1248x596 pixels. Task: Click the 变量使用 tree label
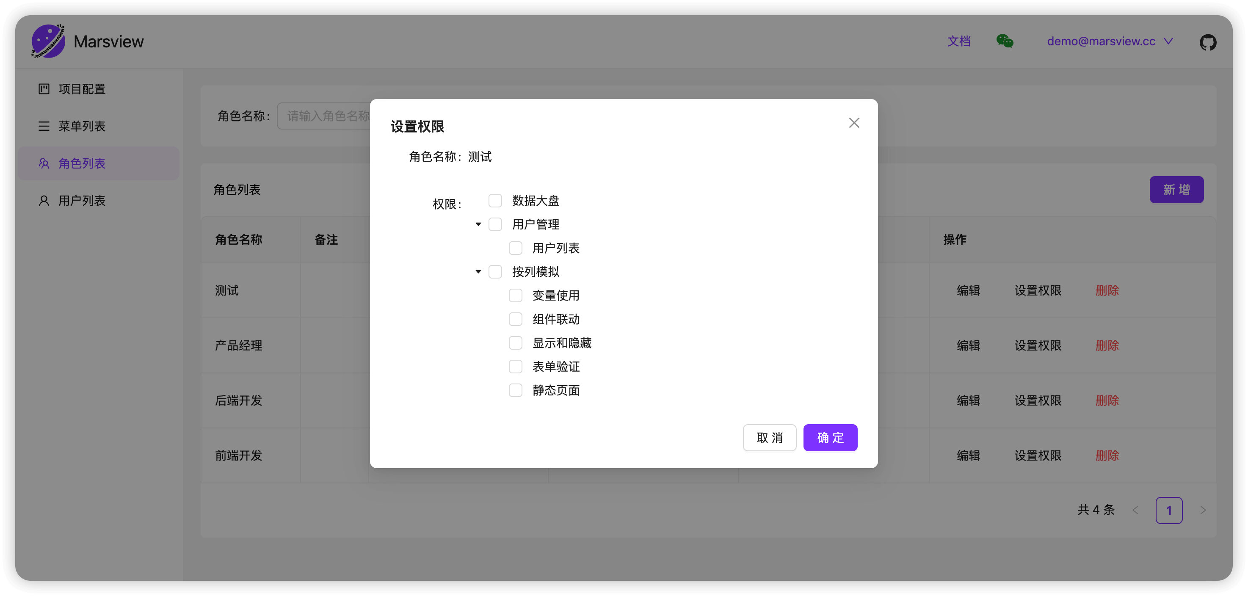556,295
